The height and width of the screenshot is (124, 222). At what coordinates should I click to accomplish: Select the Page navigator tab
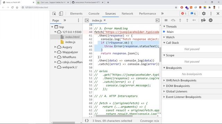[55, 21]
